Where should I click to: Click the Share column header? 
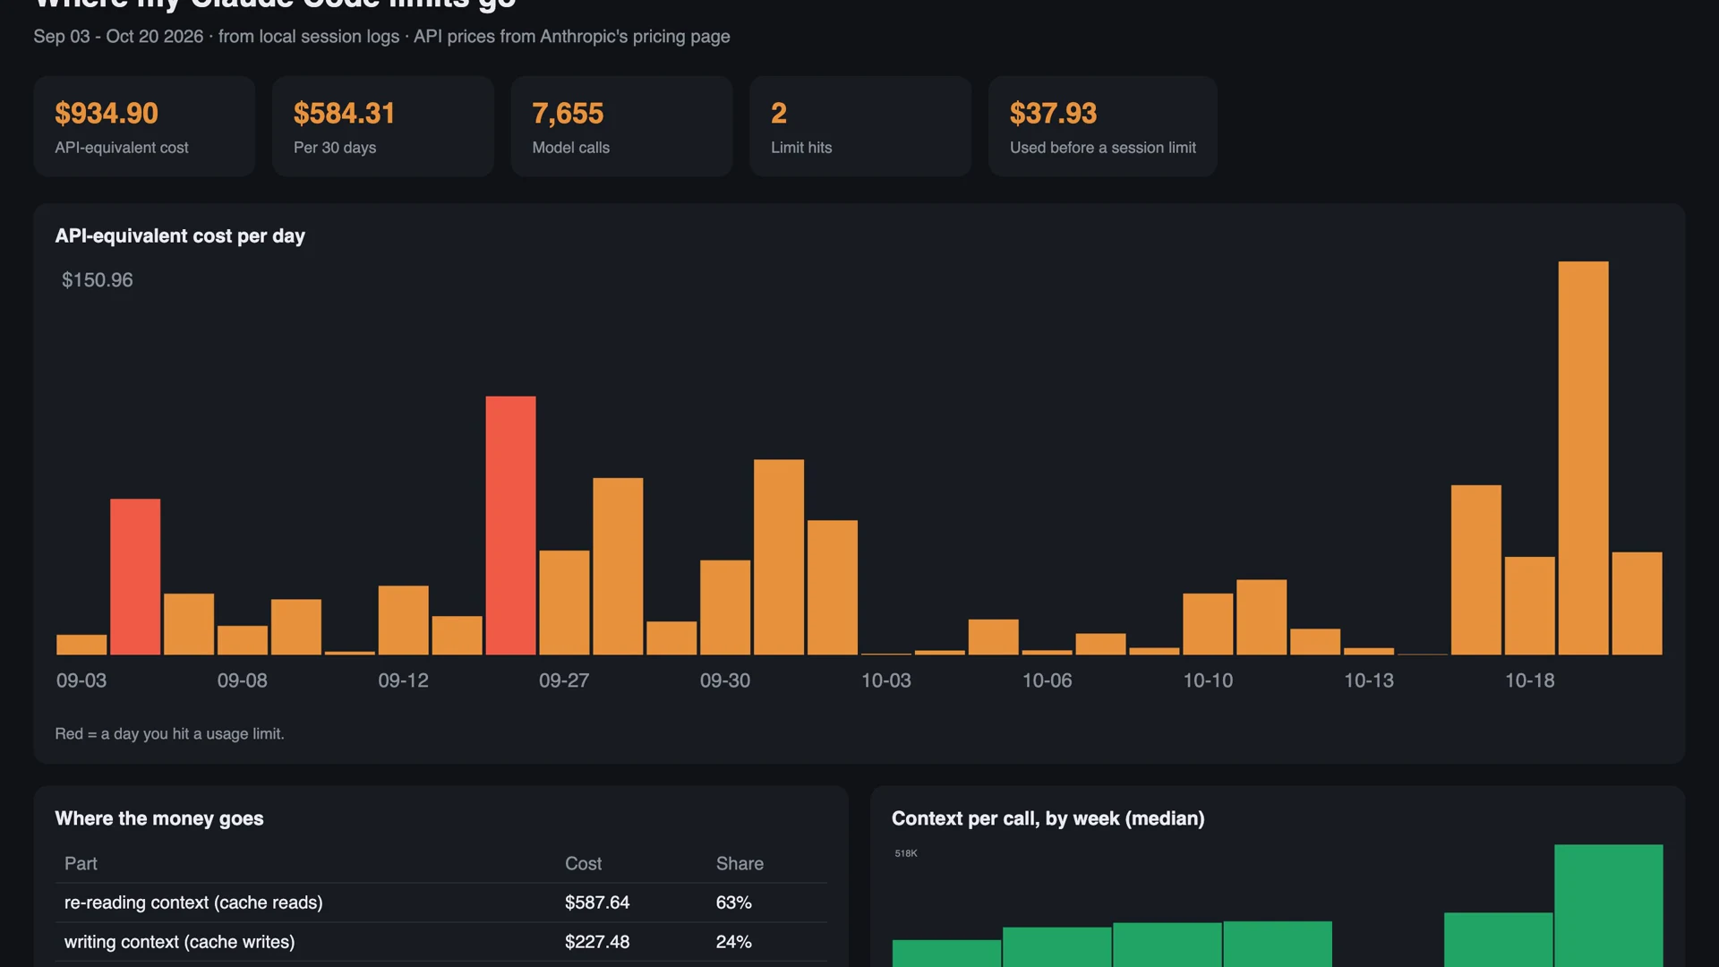click(740, 864)
